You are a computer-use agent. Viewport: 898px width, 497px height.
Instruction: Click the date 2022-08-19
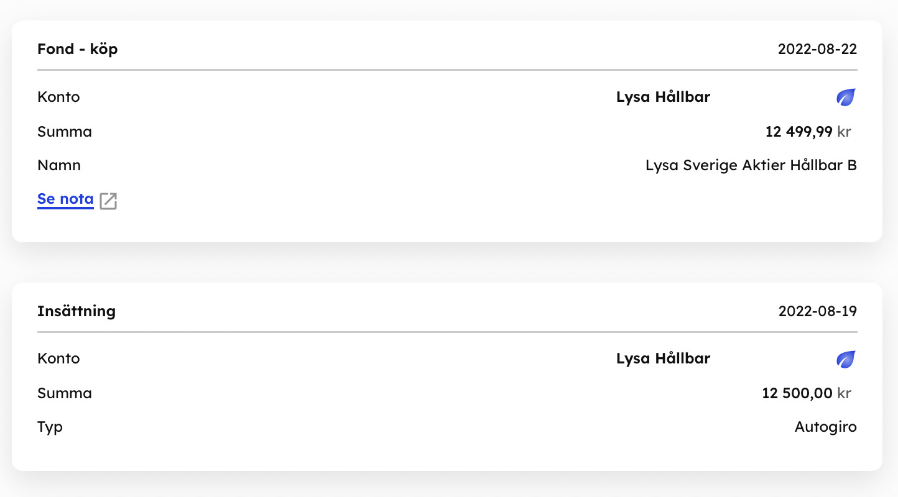tap(817, 311)
